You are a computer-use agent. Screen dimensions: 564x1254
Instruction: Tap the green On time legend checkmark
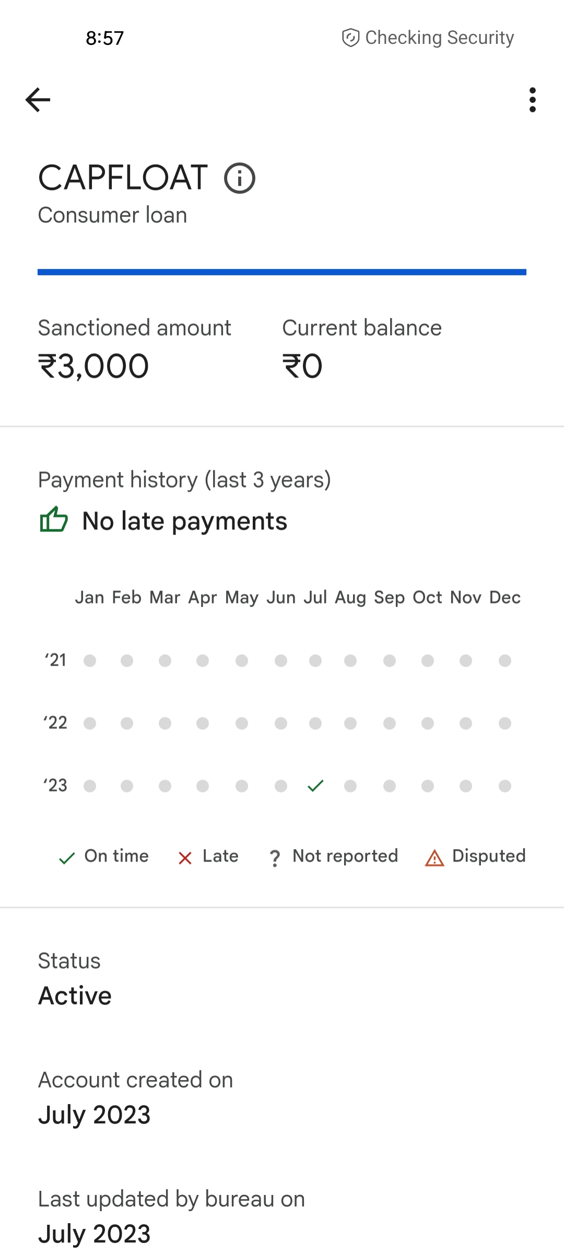67,858
